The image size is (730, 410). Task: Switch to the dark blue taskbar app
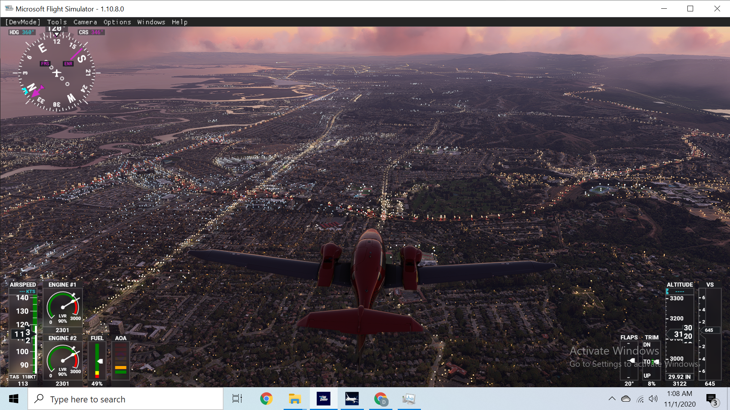(x=324, y=399)
